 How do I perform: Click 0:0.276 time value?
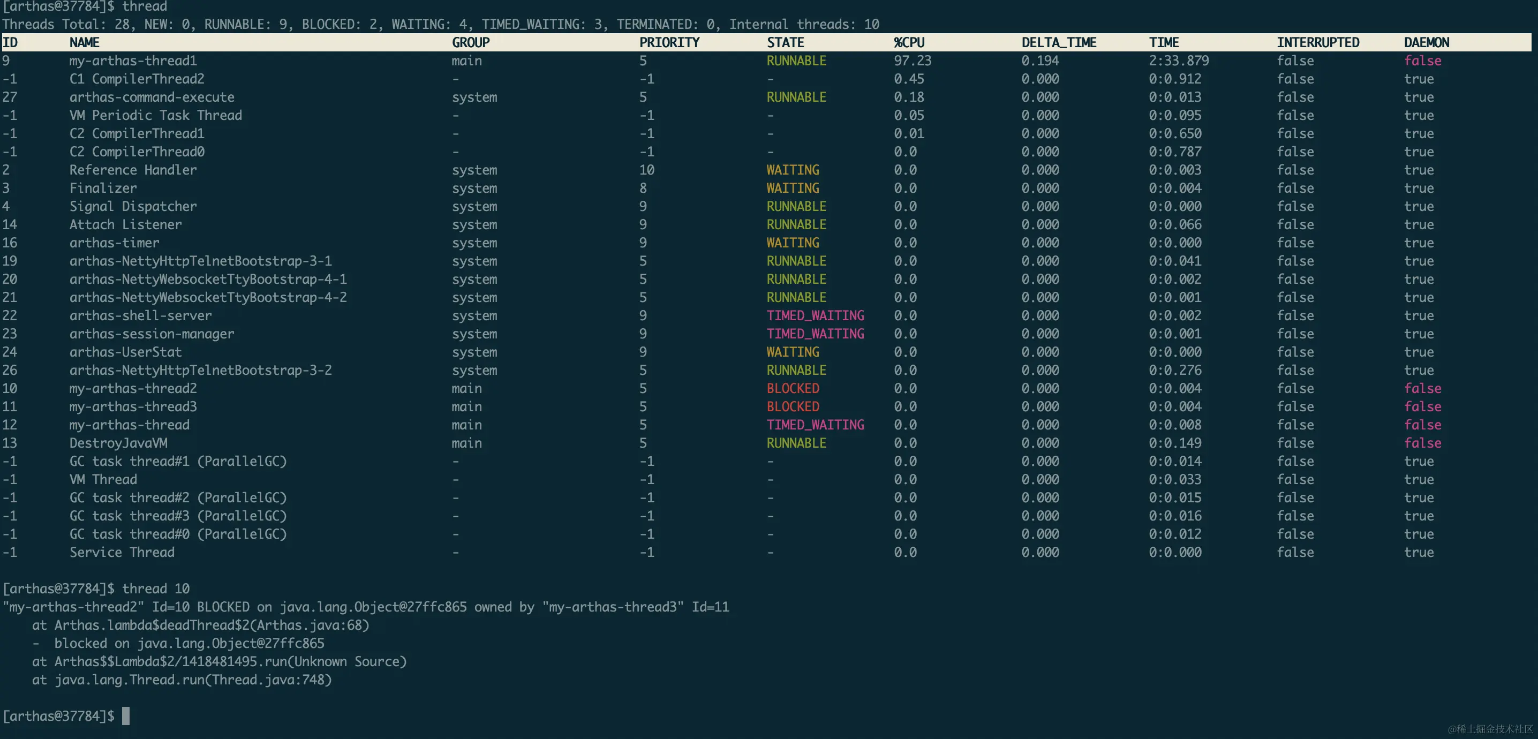pos(1175,370)
